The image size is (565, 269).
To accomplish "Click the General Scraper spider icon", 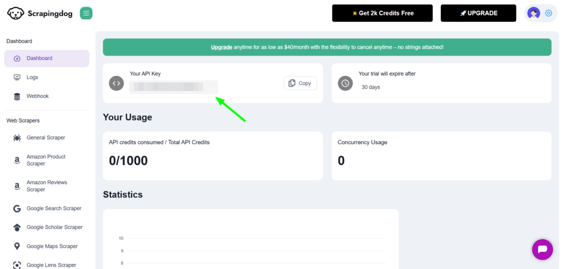I will click(x=17, y=138).
